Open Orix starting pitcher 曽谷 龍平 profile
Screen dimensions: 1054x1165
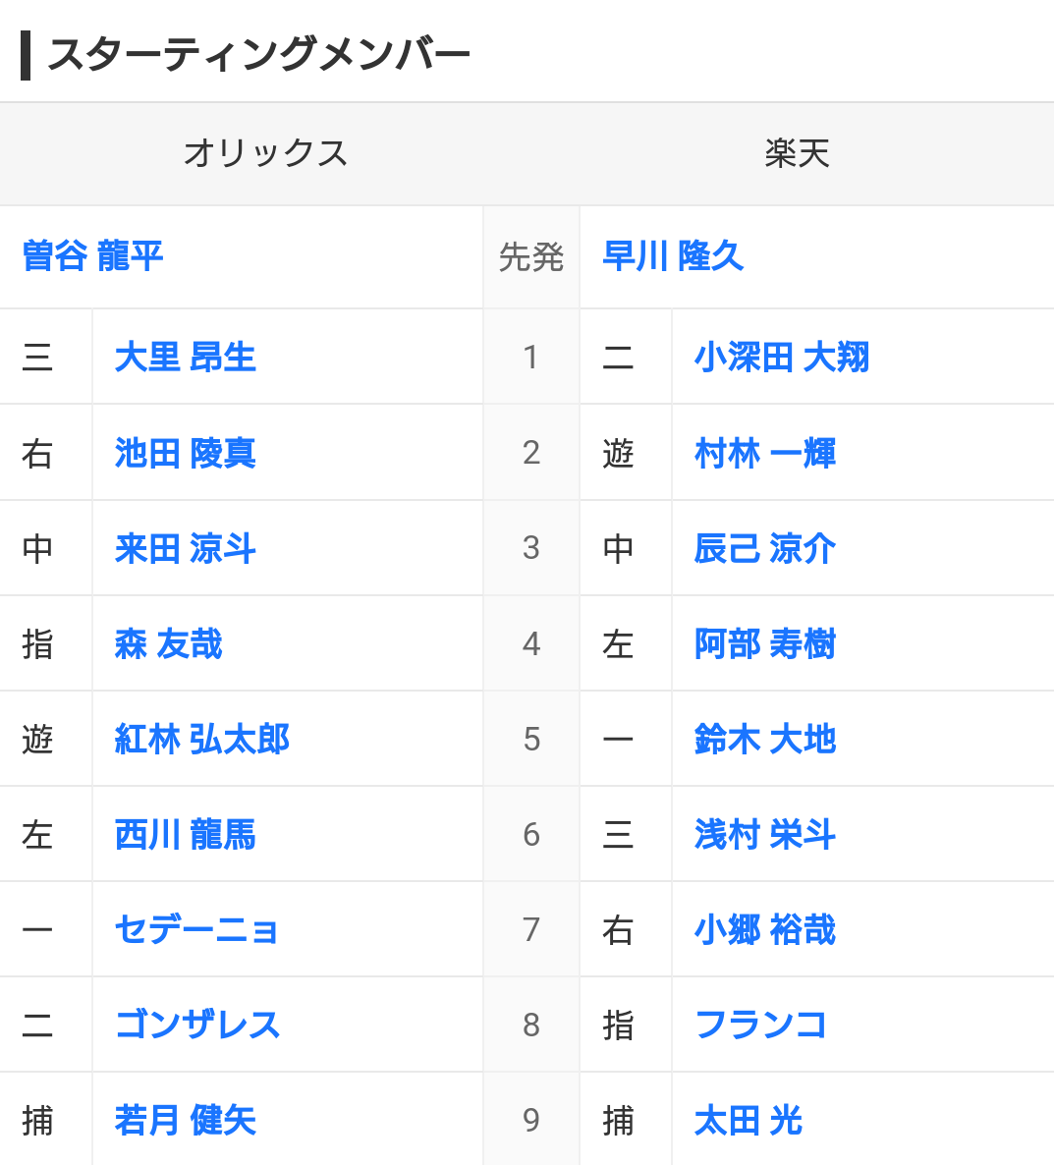tap(92, 256)
